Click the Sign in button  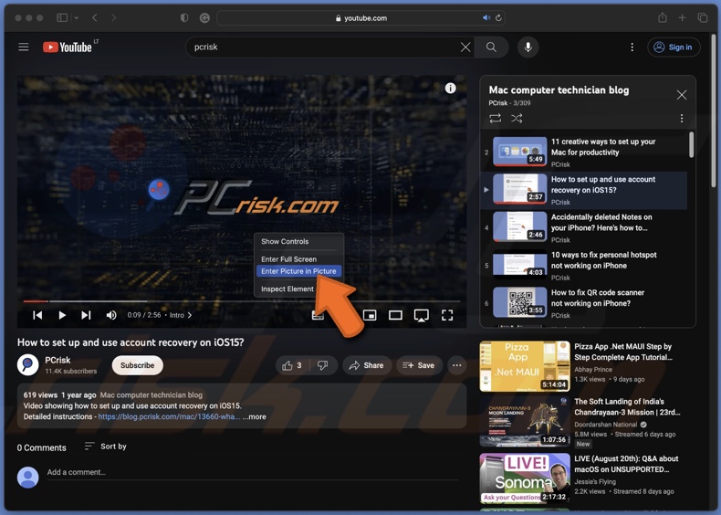click(674, 47)
